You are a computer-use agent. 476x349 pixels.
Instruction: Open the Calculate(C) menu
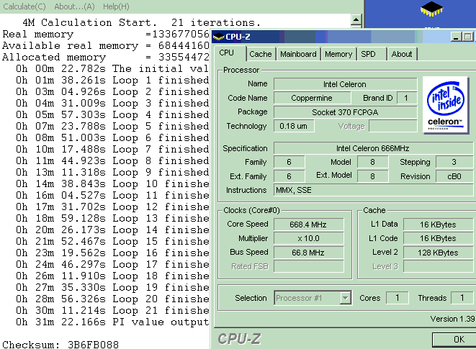tap(24, 6)
